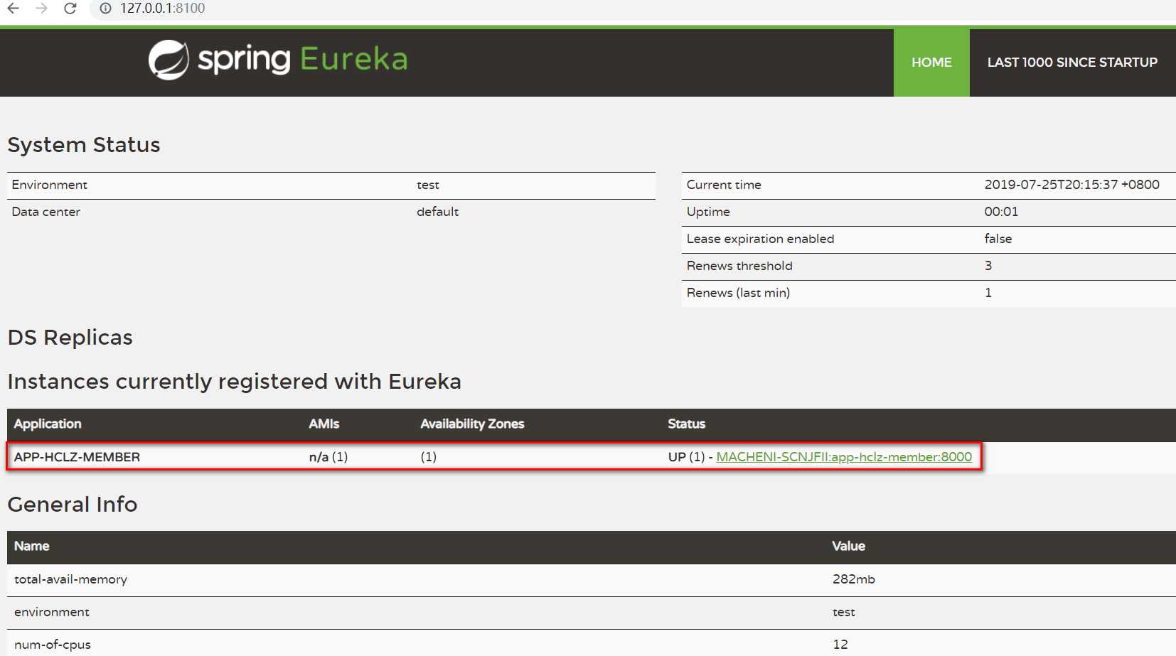Image resolution: width=1176 pixels, height=656 pixels.
Task: Click the Name column header in General Info
Action: 31,547
